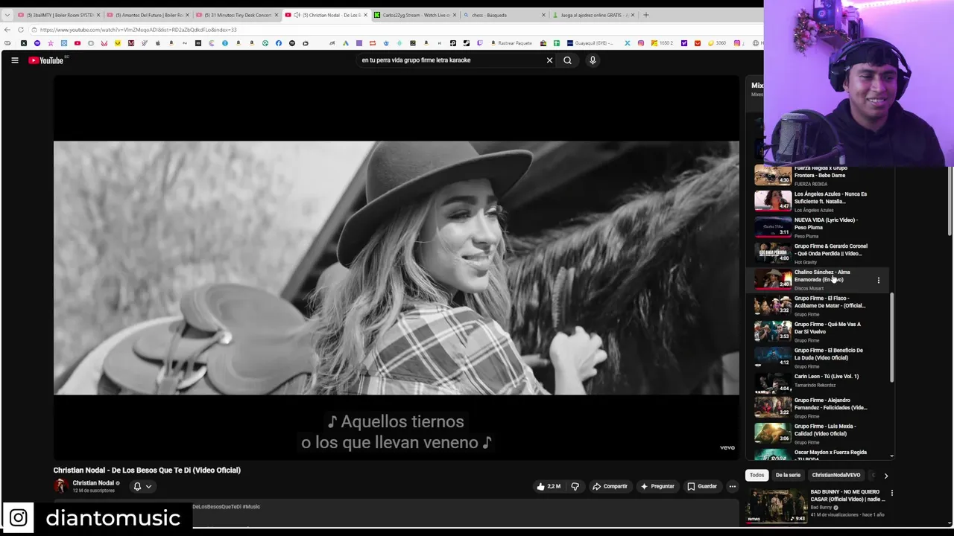954x536 pixels.
Task: Click the mute speaker icon on active tab
Action: tap(297, 15)
